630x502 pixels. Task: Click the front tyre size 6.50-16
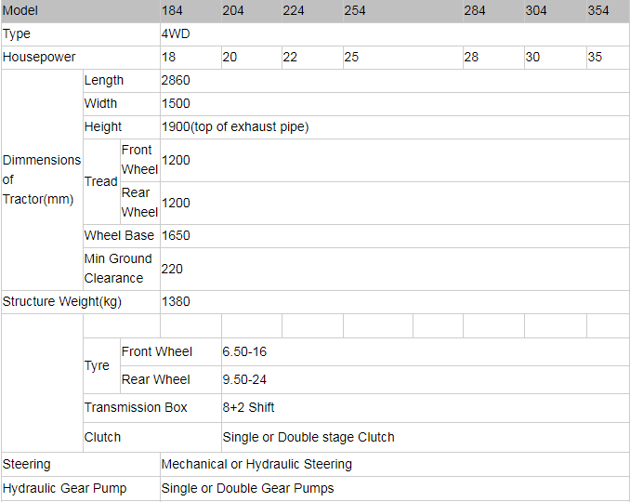[x=244, y=351]
